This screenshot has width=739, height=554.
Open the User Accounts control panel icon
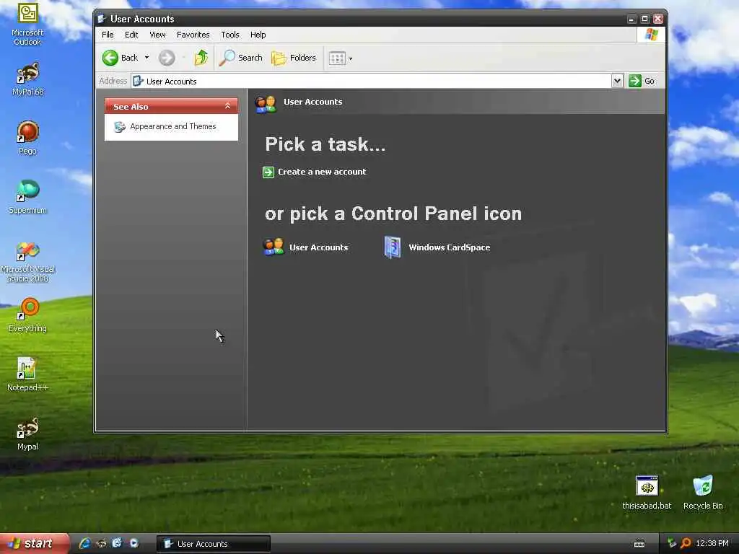(x=274, y=247)
